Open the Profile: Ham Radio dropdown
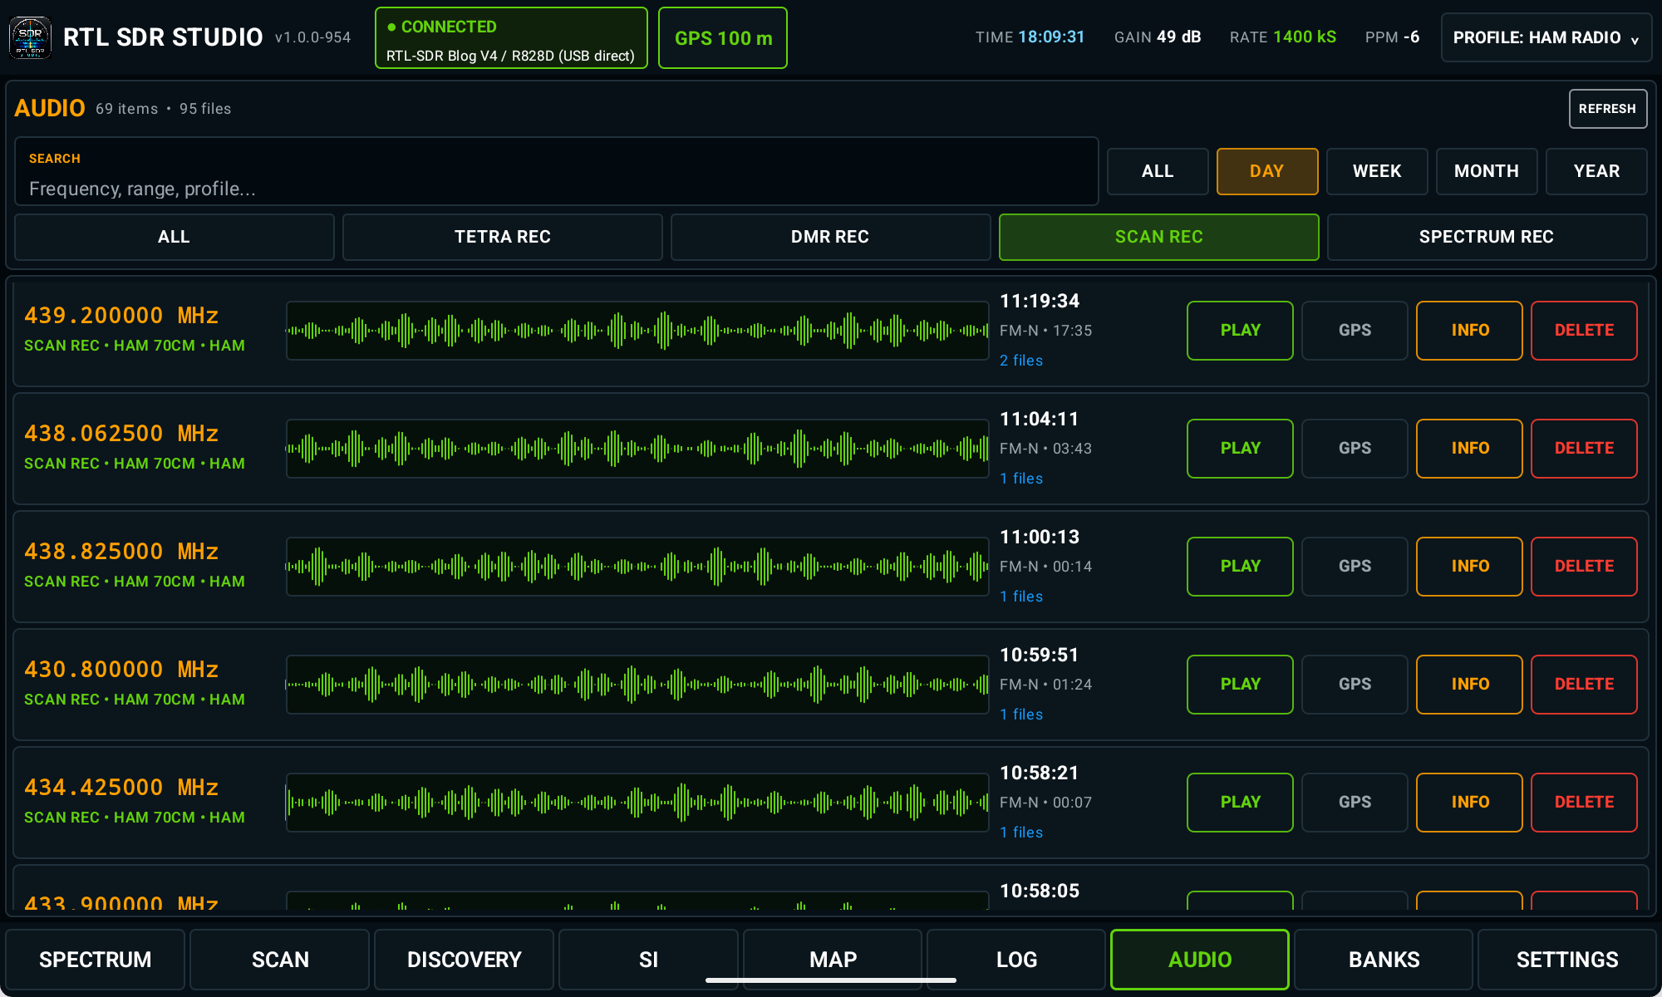Image resolution: width=1662 pixels, height=997 pixels. [x=1546, y=37]
